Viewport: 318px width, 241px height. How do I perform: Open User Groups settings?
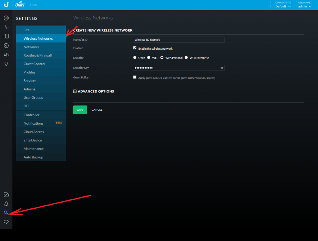click(41, 98)
